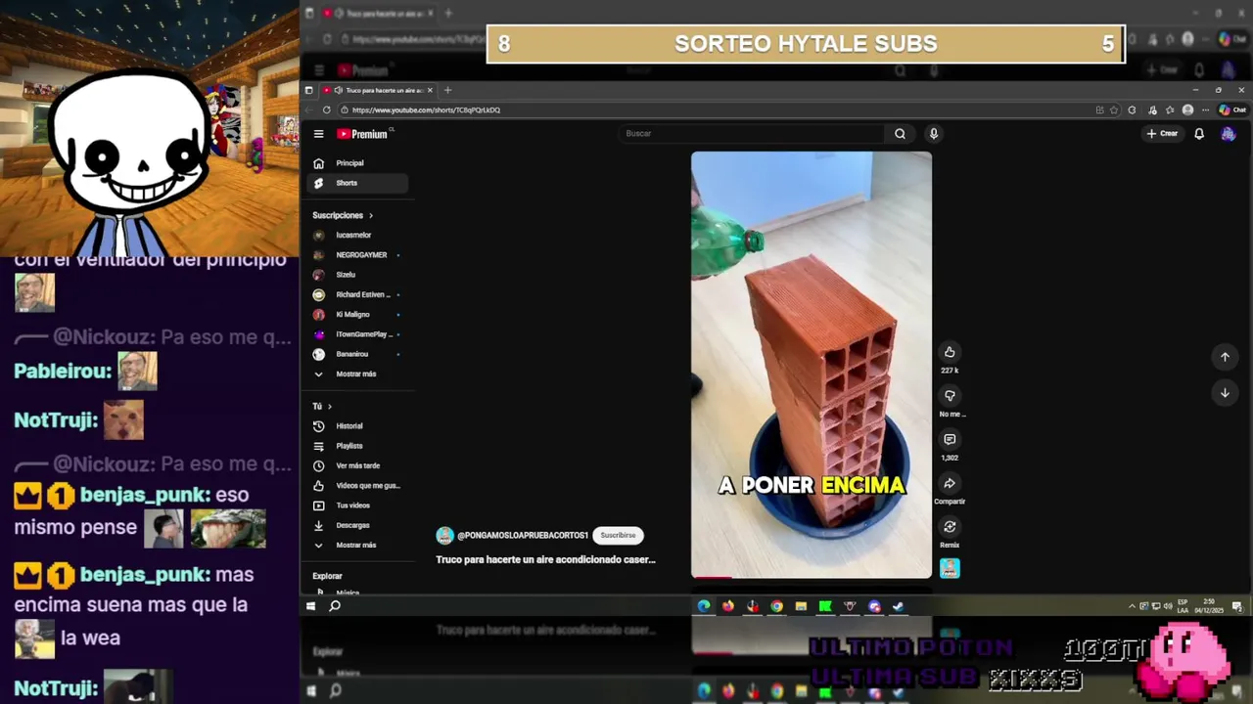Open the volume icon in system tray
1253x704 pixels.
pos(1169,606)
